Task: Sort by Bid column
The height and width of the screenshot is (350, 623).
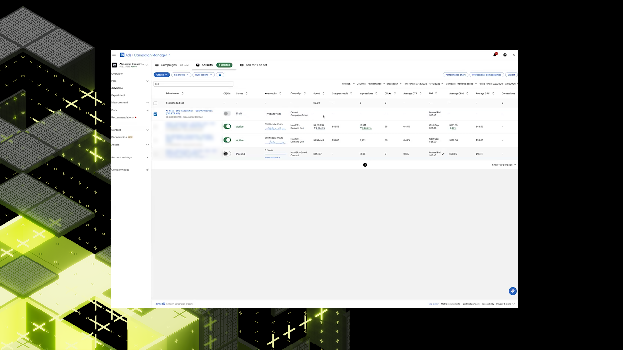Action: pos(436,94)
